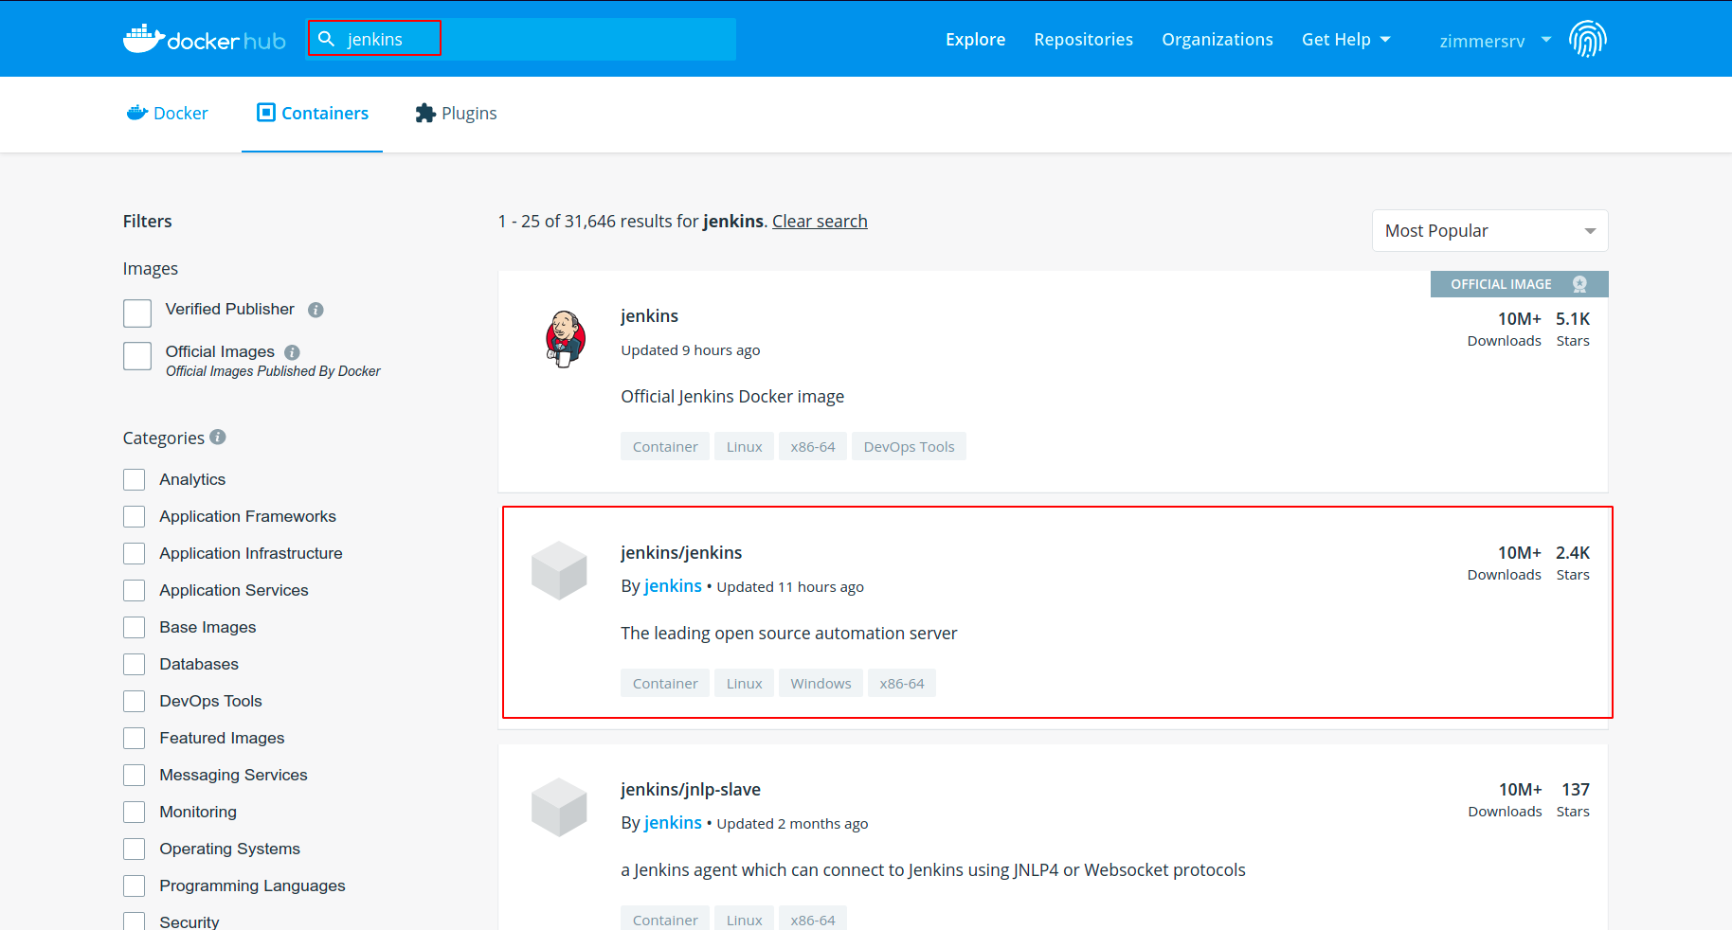
Task: Click the x86-64 tag on official jenkins
Action: [x=813, y=447]
